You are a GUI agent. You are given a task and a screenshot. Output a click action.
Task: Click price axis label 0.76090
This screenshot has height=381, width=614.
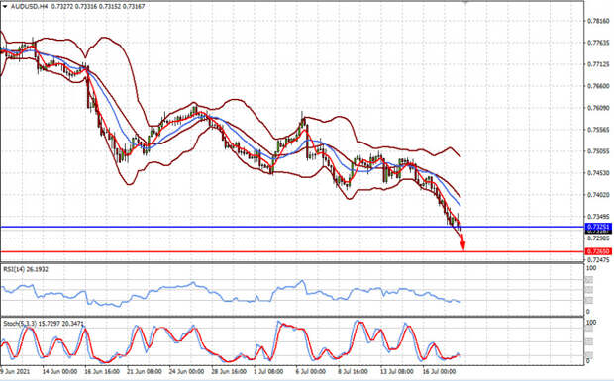pos(599,108)
